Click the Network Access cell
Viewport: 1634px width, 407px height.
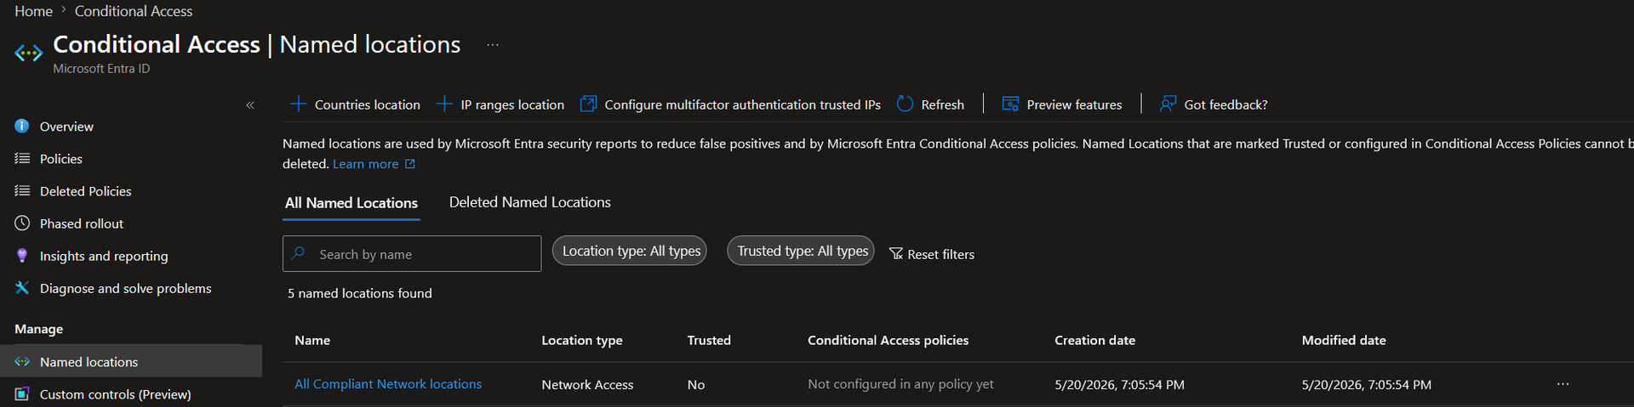pyautogui.click(x=587, y=385)
